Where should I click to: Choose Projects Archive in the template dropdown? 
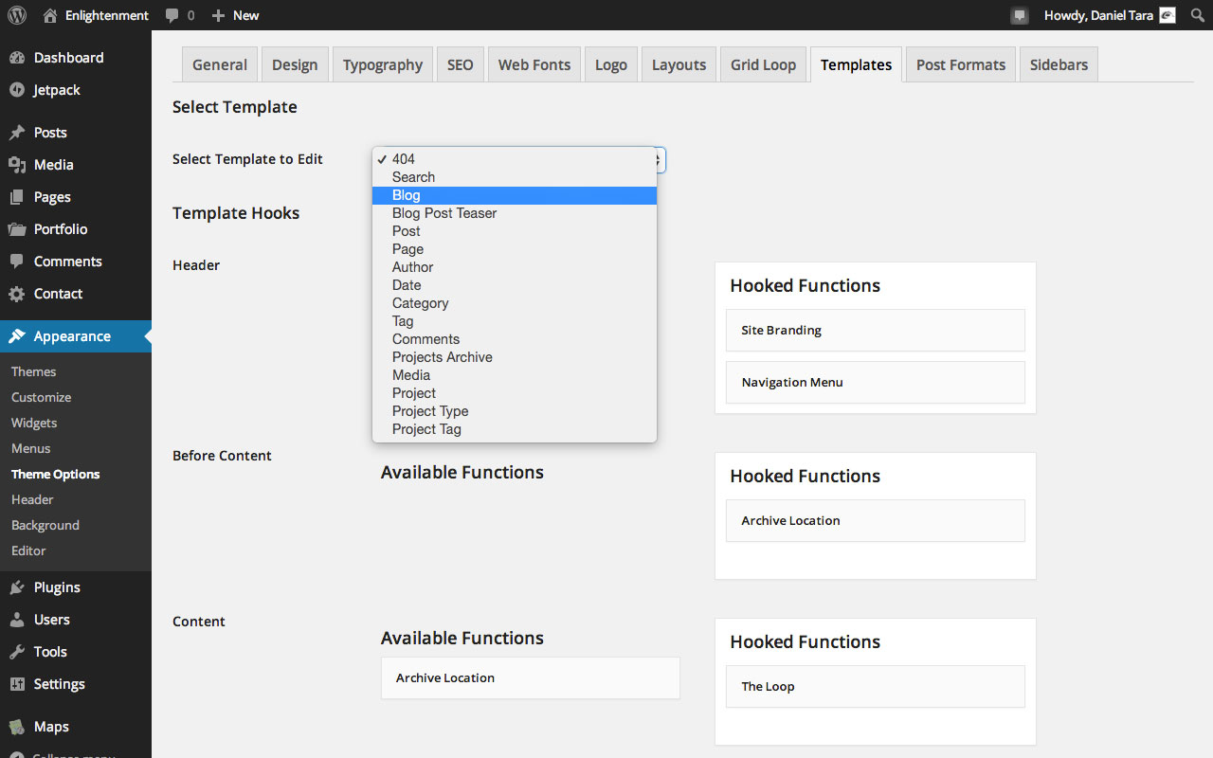(515, 357)
